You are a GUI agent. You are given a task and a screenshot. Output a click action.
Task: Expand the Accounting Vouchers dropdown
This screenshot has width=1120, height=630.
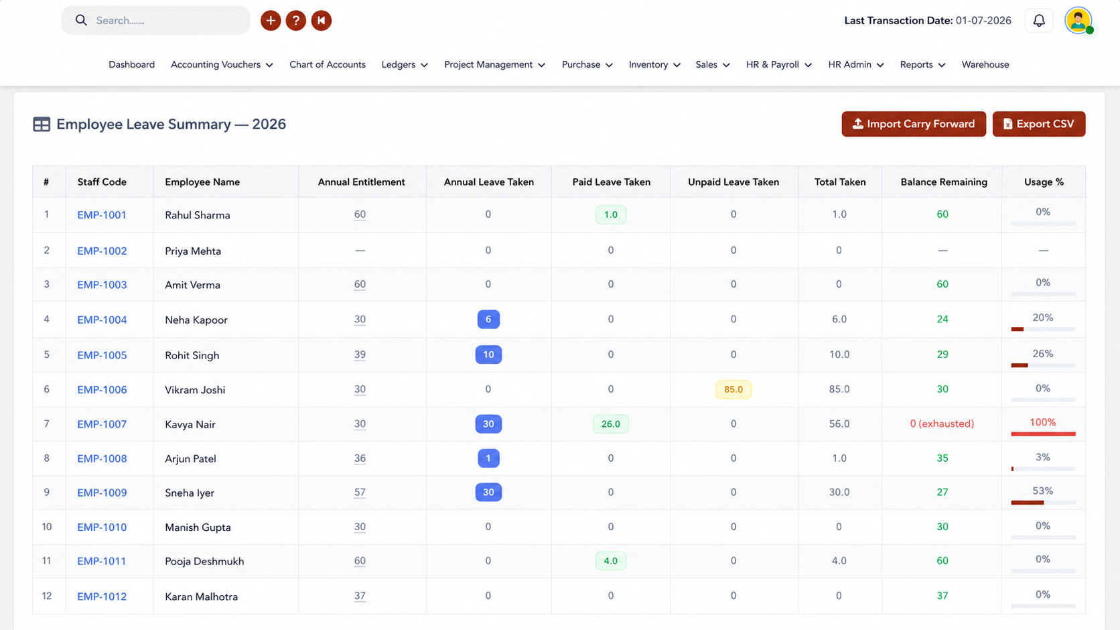222,64
